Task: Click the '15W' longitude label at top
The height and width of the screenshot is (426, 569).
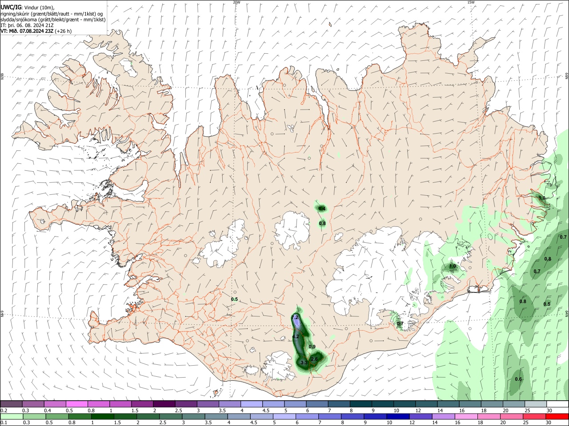Action: pos(471,2)
